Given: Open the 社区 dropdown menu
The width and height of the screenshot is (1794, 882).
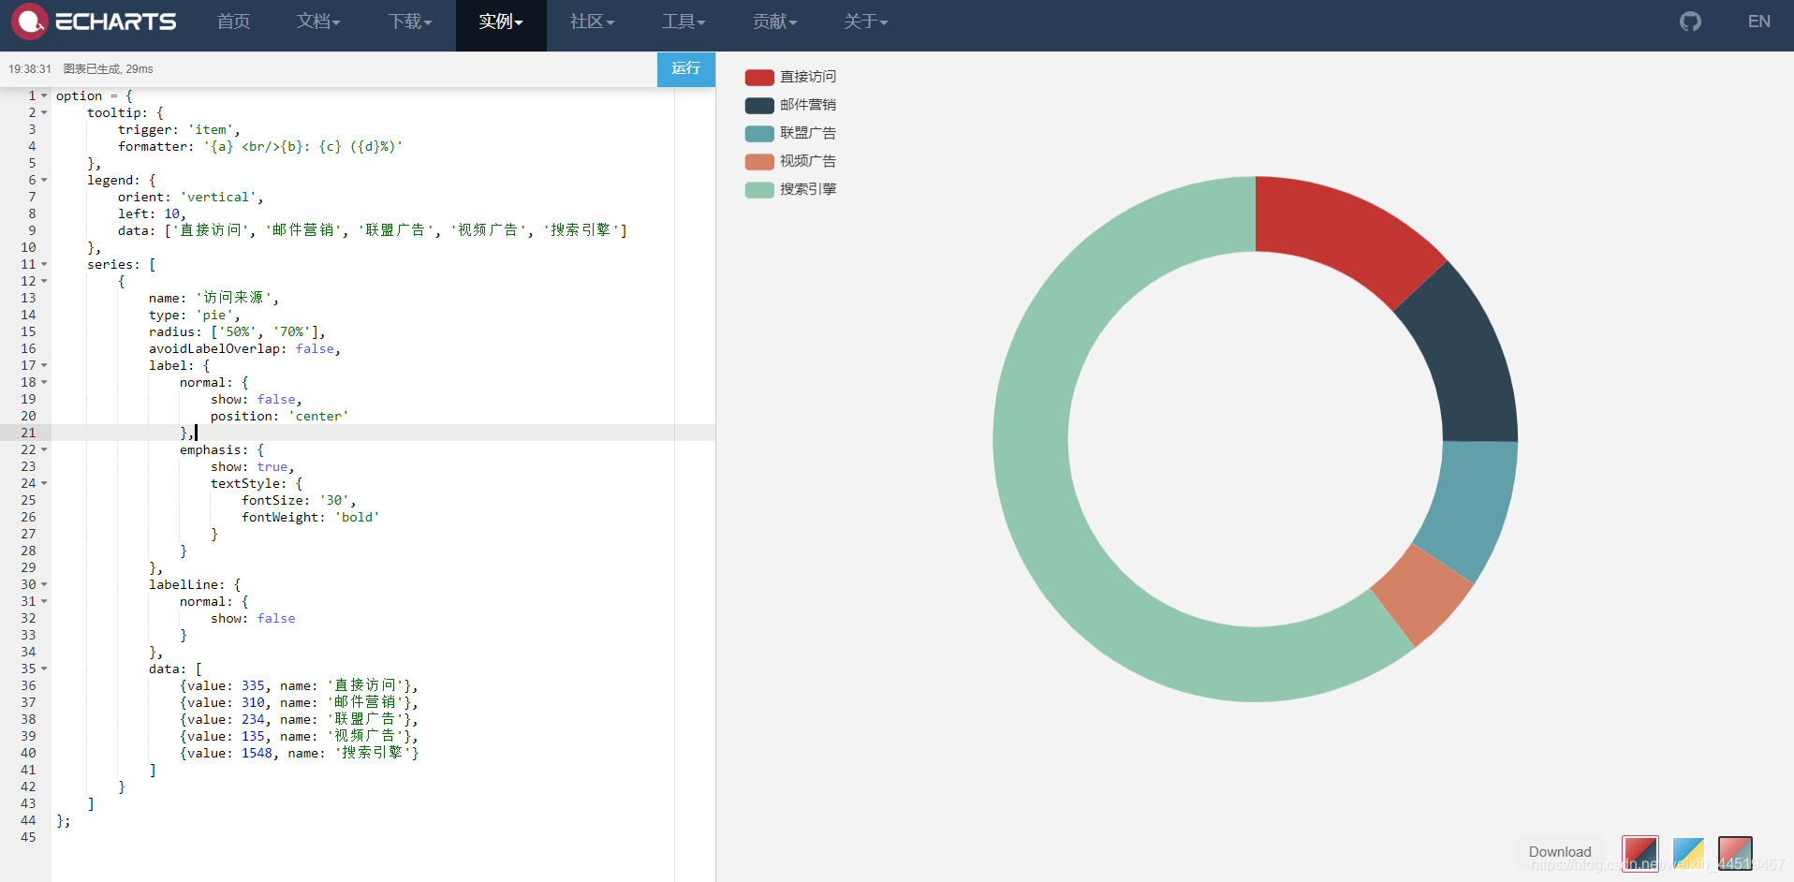Looking at the screenshot, I should [x=592, y=22].
